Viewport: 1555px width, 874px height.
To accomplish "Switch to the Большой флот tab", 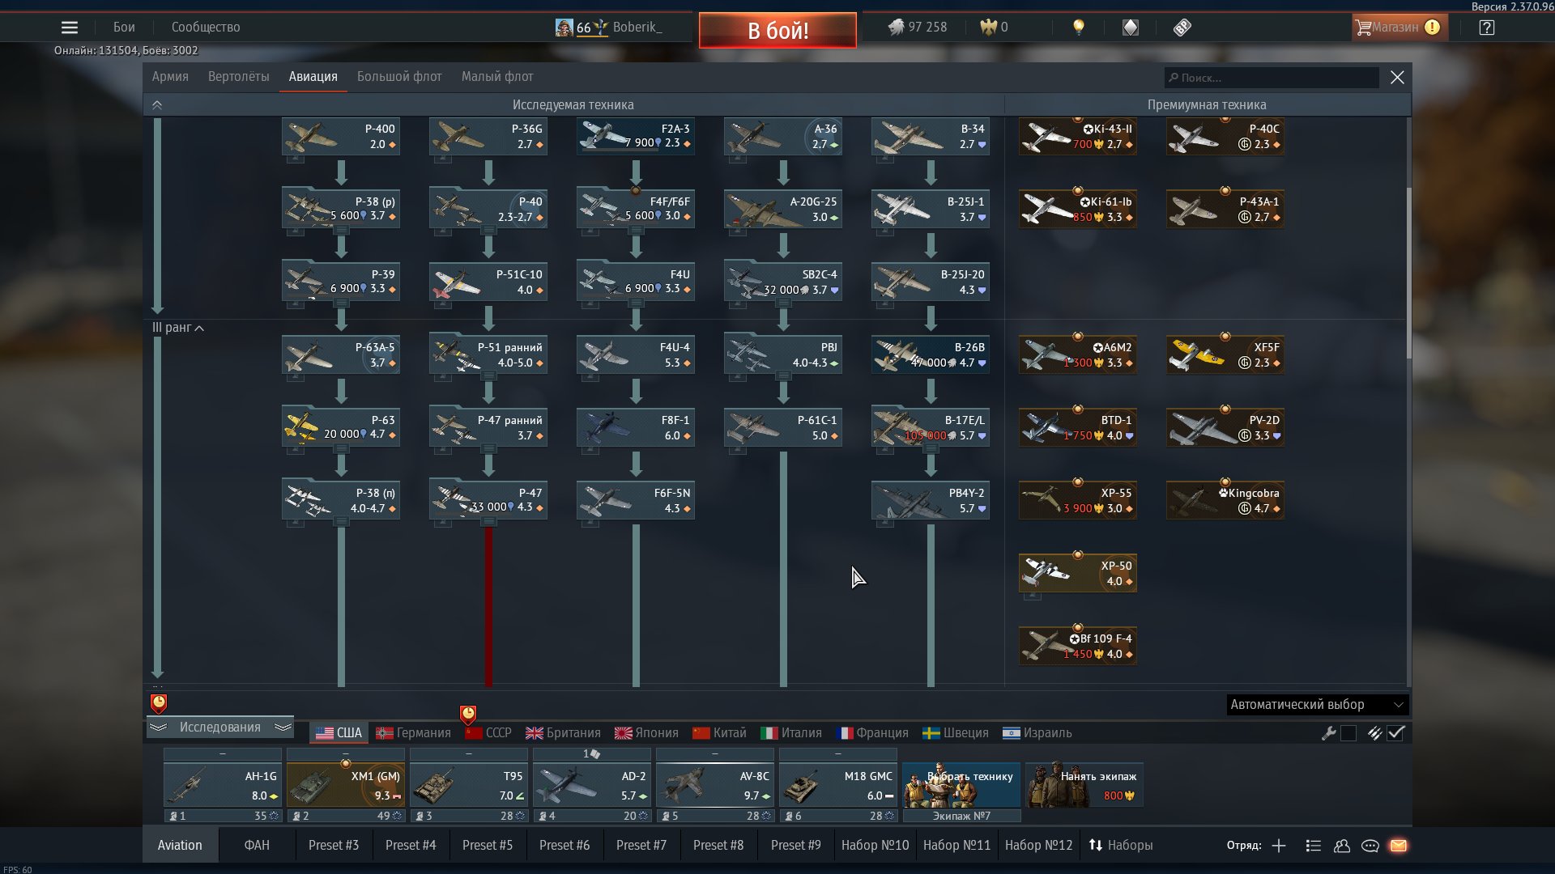I will click(x=399, y=77).
